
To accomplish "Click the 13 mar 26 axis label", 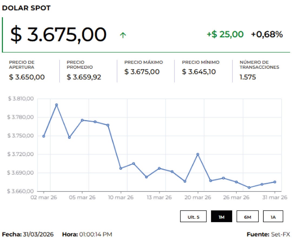I will tap(159, 198).
